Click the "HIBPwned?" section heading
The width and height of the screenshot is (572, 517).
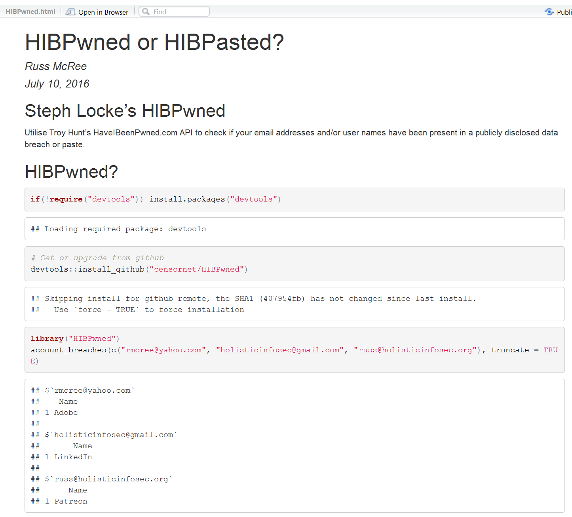[x=71, y=172]
